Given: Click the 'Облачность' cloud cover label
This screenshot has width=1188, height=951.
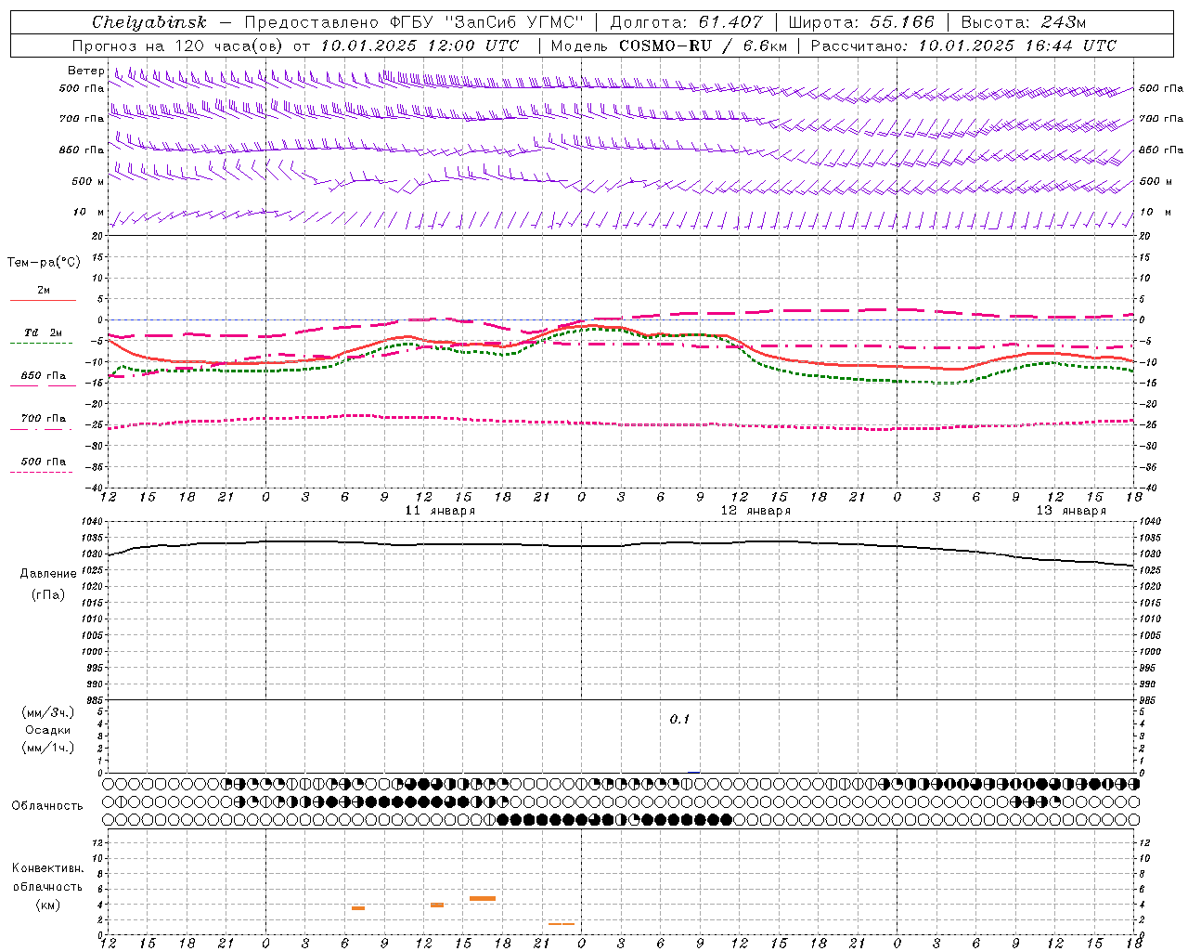Looking at the screenshot, I should tap(47, 806).
